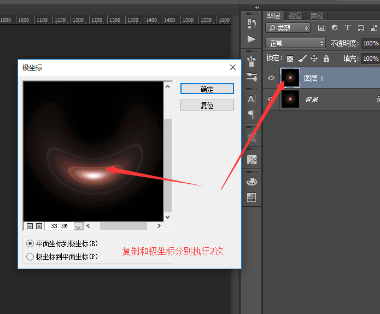Click the 确定 button
The height and width of the screenshot is (314, 380).
coord(207,89)
